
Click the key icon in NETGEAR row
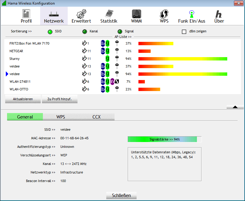(117, 51)
